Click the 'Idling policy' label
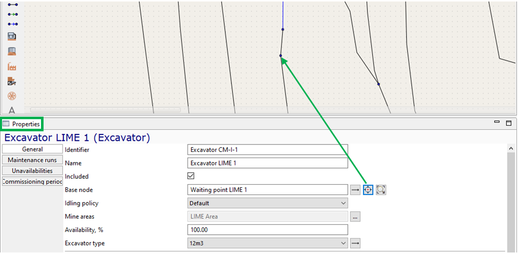The height and width of the screenshot is (254, 518). tap(81, 204)
